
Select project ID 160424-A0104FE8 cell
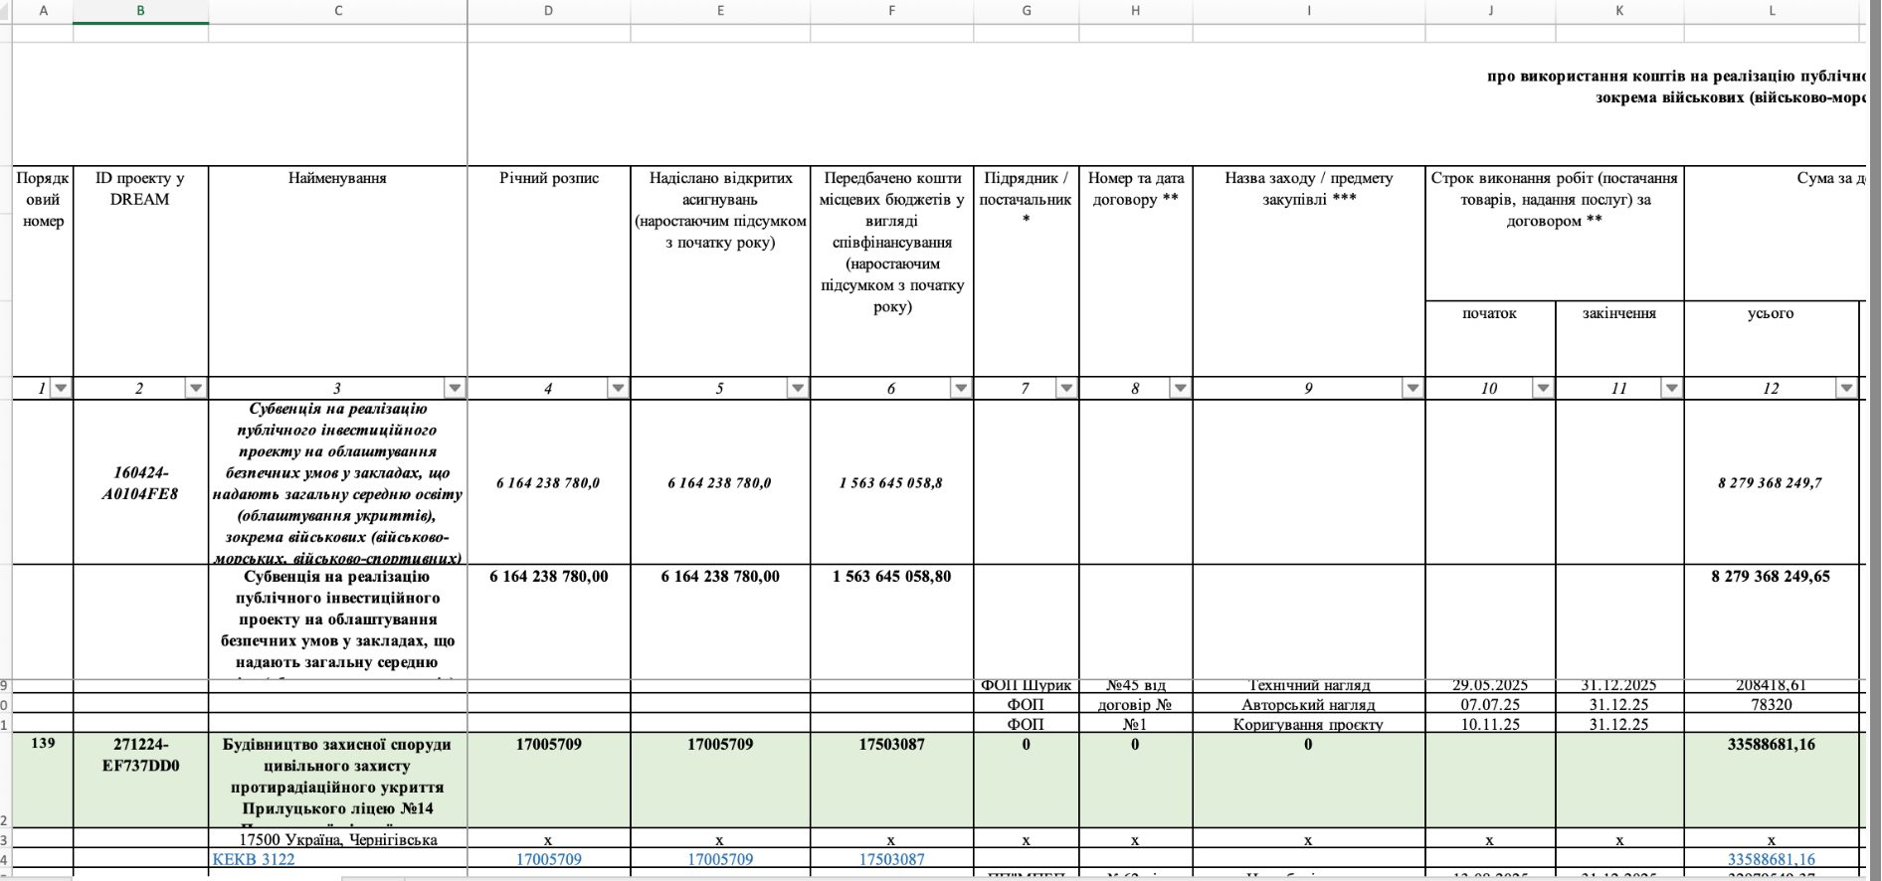click(x=140, y=482)
